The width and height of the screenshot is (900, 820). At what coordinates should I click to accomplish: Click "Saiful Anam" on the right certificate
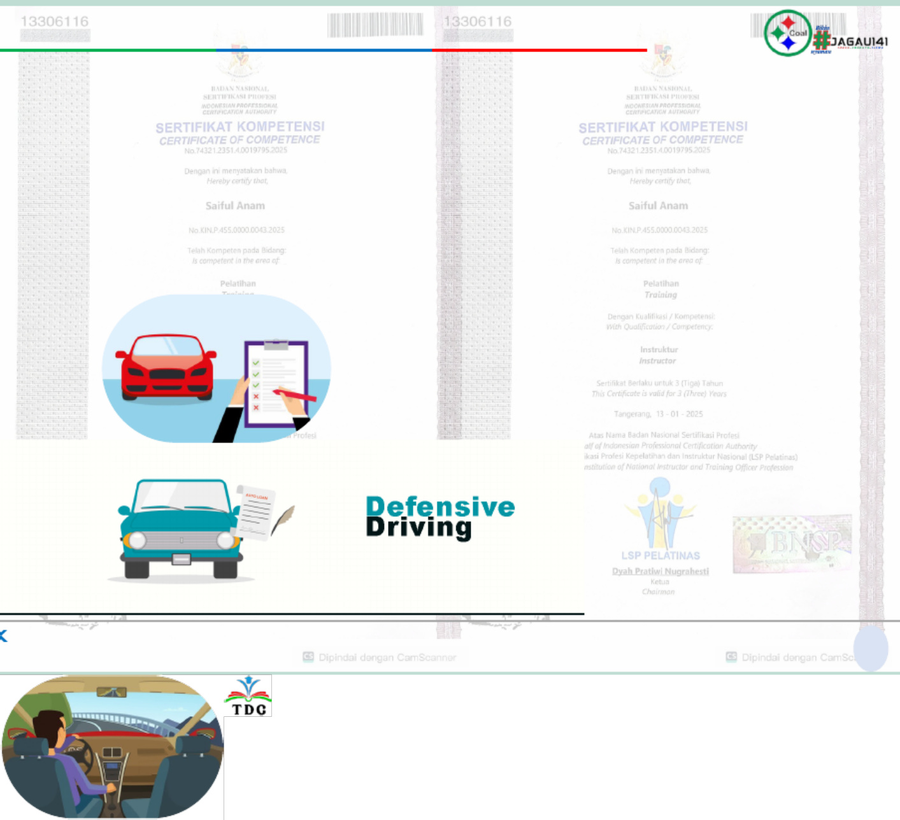(x=658, y=206)
